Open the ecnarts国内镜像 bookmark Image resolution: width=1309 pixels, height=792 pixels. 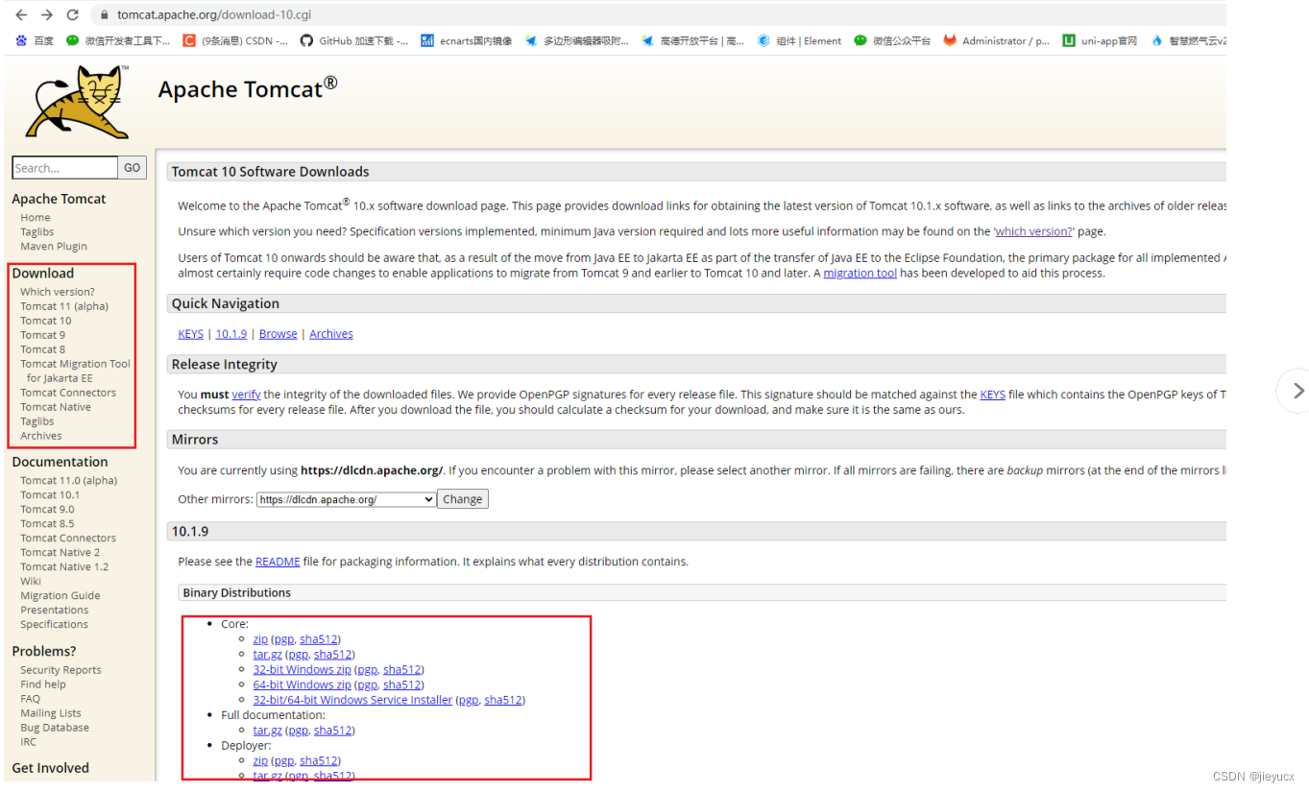tap(467, 41)
